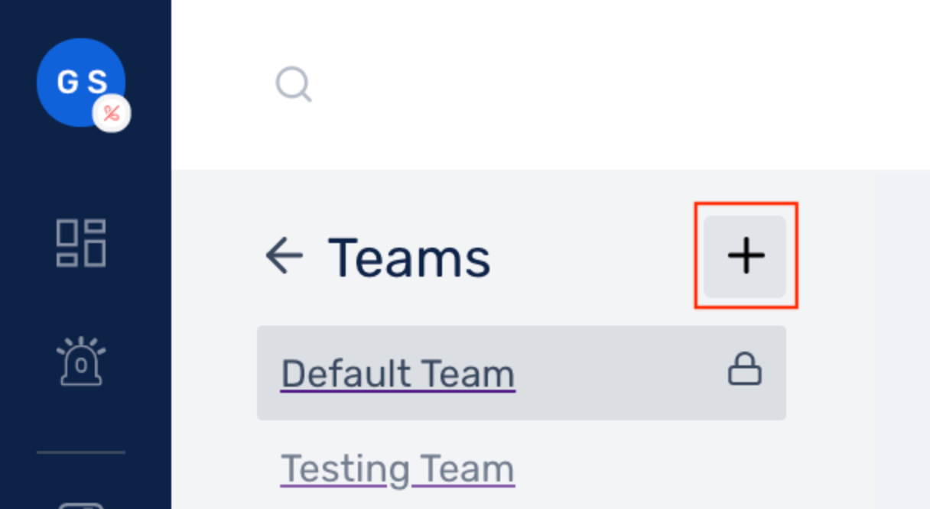Go back using the arrow beside Teams
The width and height of the screenshot is (930, 509).
point(284,255)
